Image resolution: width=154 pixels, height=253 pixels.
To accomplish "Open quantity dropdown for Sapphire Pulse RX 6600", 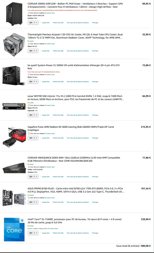I will tap(33, 138).
